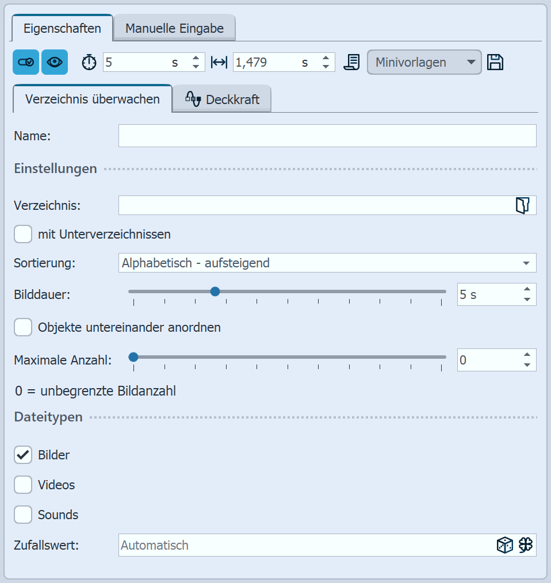Open the Deckkraft tab

(x=222, y=99)
